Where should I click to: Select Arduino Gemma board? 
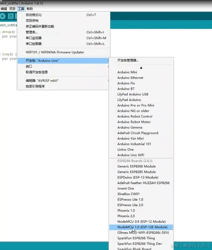point(141,127)
